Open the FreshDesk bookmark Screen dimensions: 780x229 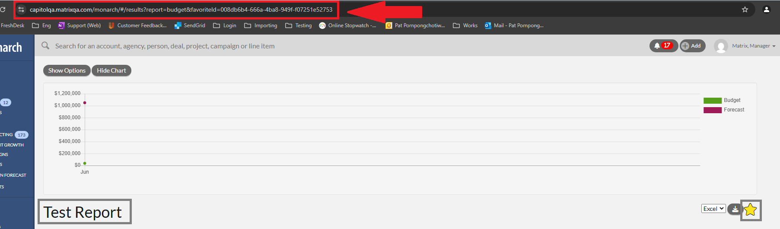13,25
